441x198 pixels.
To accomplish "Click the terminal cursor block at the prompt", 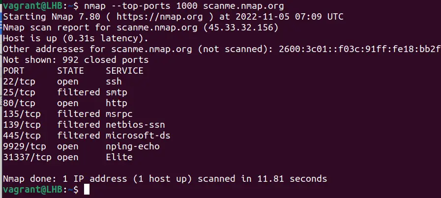I will point(87,190).
